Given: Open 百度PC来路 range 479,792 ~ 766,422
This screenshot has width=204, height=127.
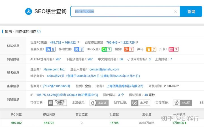Looking at the screenshot, I should point(63,43).
